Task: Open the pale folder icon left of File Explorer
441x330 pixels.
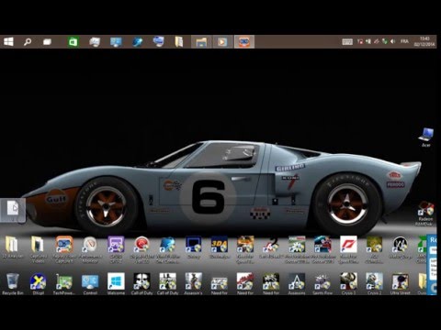Action: [x=179, y=42]
